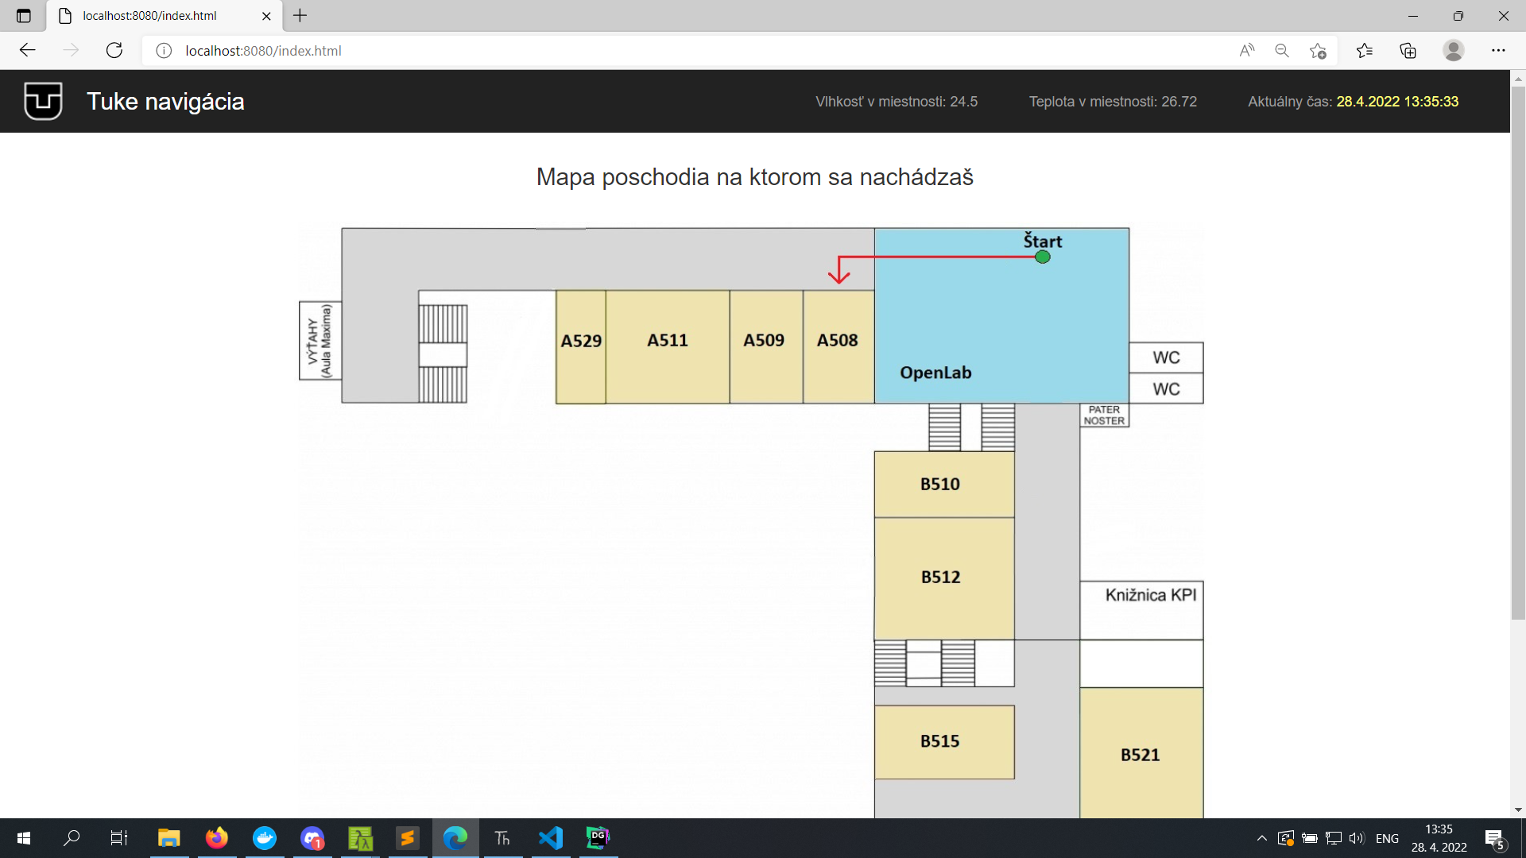Click the Tuke logo icon in header

pos(43,101)
